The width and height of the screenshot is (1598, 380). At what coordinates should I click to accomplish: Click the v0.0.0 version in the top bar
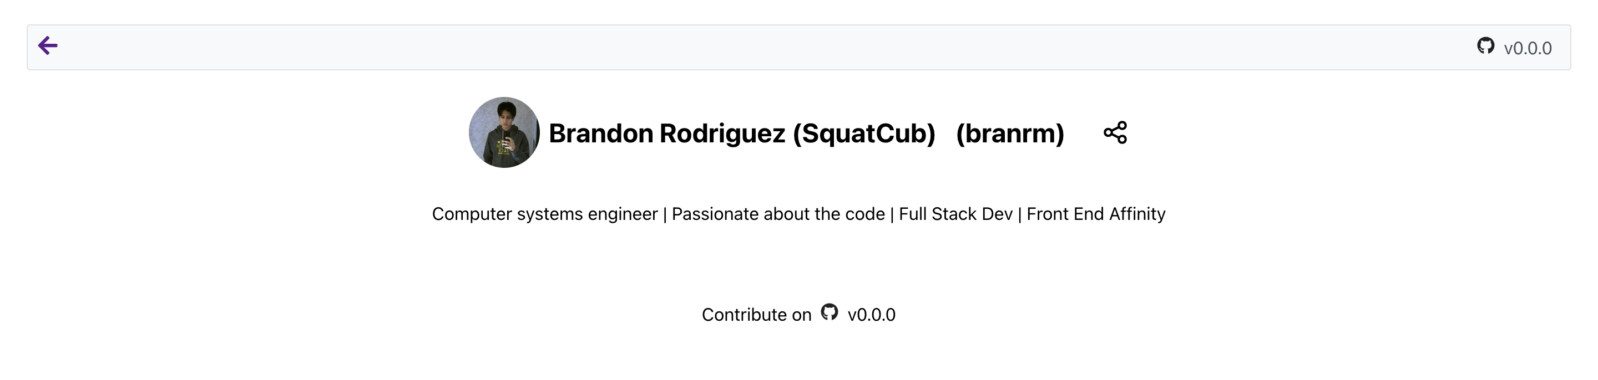click(x=1528, y=48)
